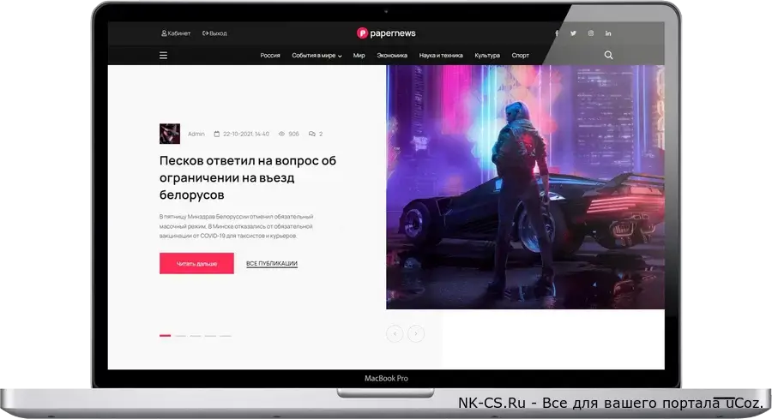Open the Культура menu item
The width and height of the screenshot is (772, 419).
click(487, 56)
